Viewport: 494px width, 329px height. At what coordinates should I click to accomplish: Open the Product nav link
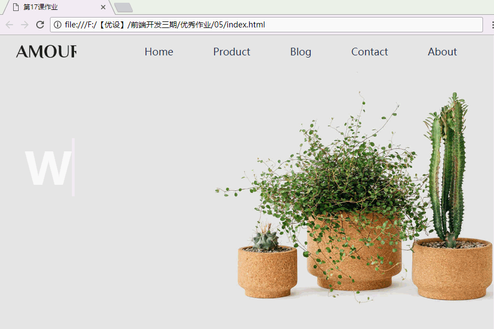[x=232, y=52]
